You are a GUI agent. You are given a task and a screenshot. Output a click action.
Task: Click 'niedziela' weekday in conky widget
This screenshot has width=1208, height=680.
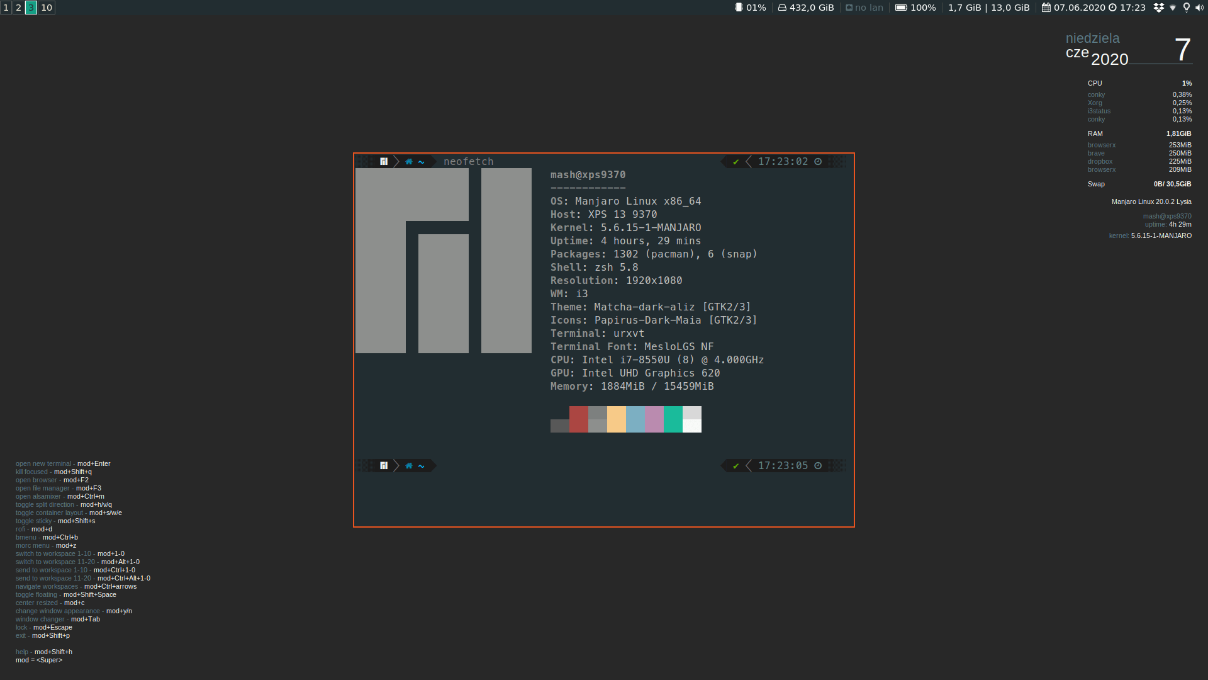click(x=1092, y=38)
